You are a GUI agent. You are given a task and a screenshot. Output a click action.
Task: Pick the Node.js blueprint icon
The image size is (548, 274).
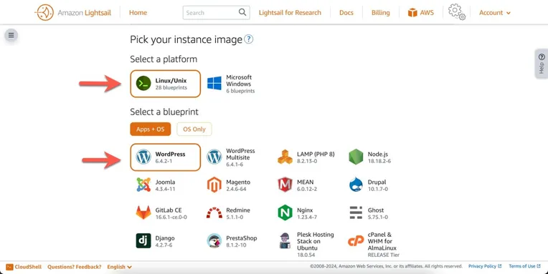coord(356,157)
